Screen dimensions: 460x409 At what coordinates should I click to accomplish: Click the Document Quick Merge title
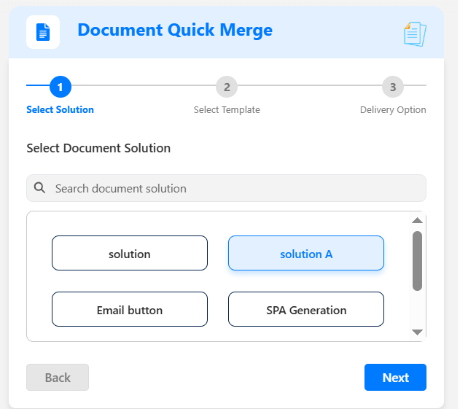175,31
